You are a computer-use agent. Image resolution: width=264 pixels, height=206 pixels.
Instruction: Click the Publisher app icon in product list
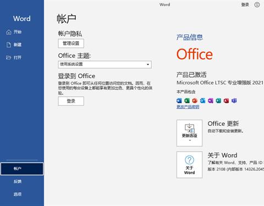[x=218, y=101]
